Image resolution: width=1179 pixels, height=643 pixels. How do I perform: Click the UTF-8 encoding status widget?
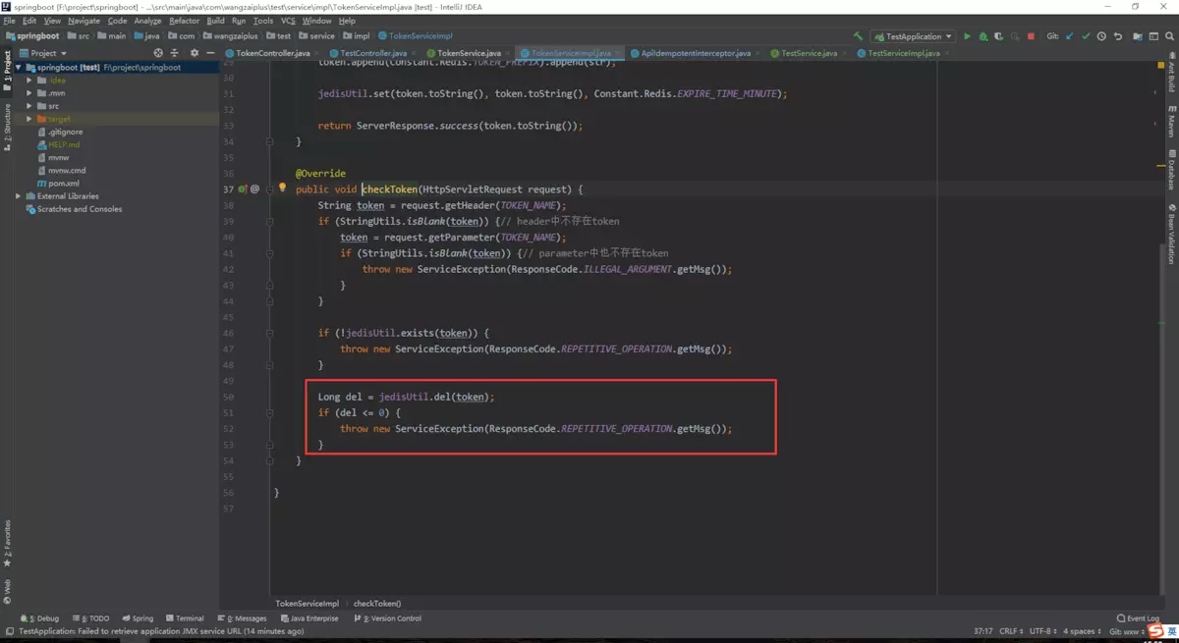(x=1042, y=631)
